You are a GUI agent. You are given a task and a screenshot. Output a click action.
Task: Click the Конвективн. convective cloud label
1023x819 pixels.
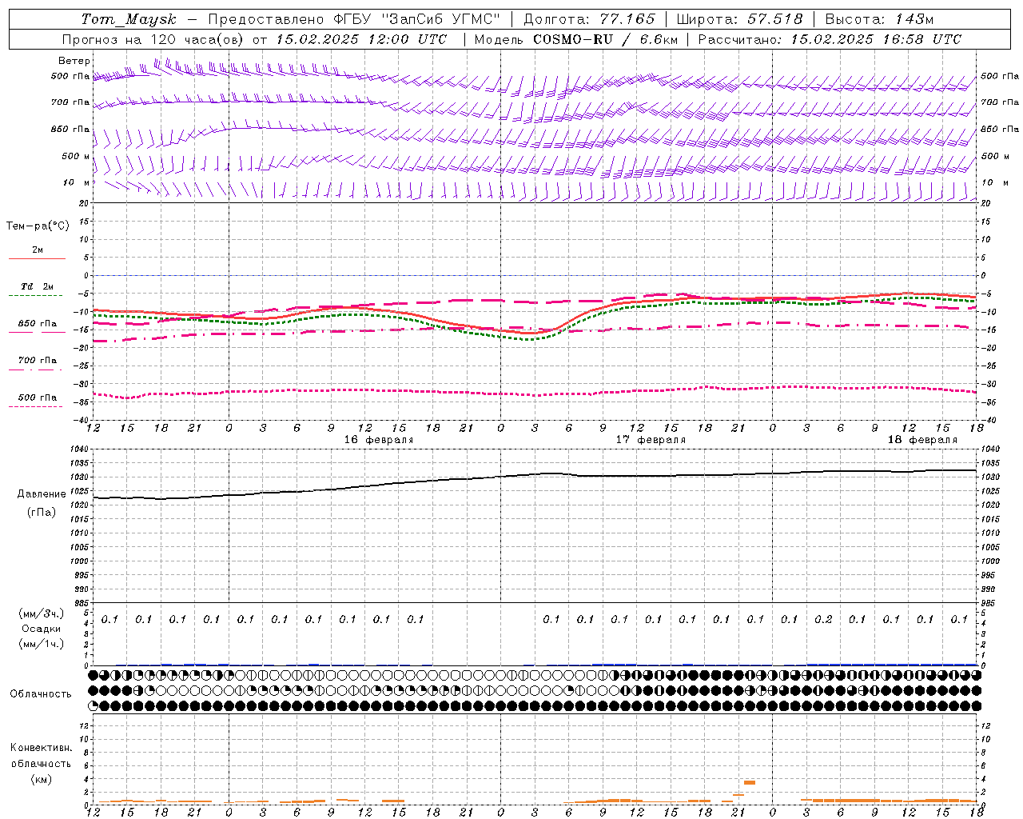click(x=41, y=748)
